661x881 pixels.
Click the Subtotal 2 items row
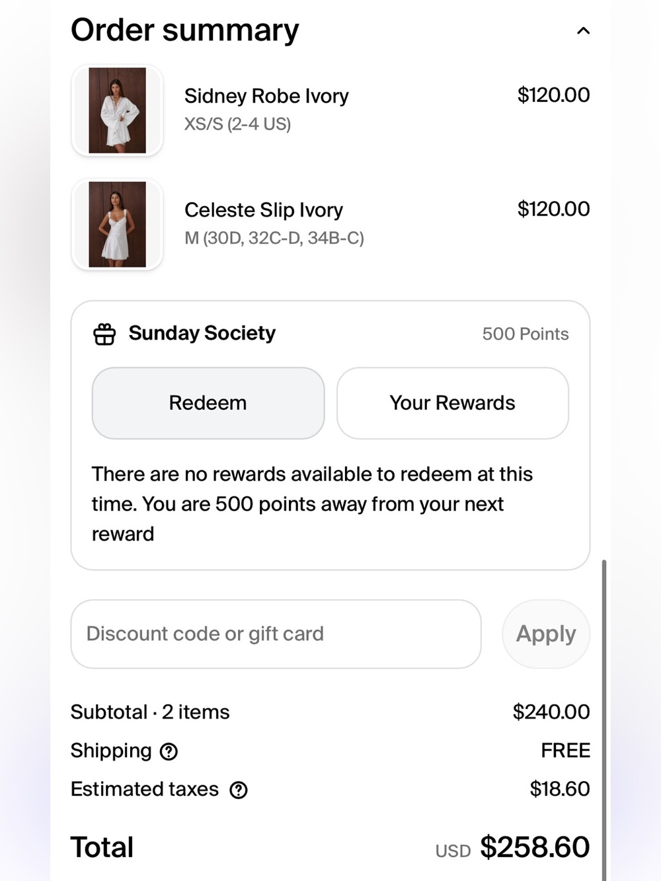click(330, 712)
